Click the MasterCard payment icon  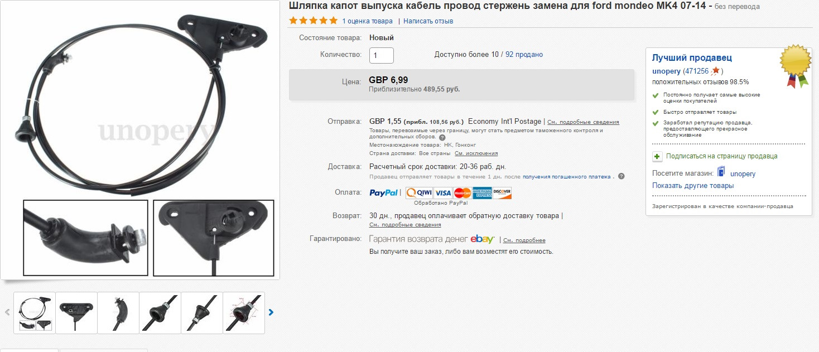(462, 193)
